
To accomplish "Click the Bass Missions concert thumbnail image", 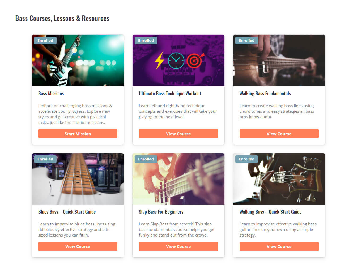I will coord(78,60).
